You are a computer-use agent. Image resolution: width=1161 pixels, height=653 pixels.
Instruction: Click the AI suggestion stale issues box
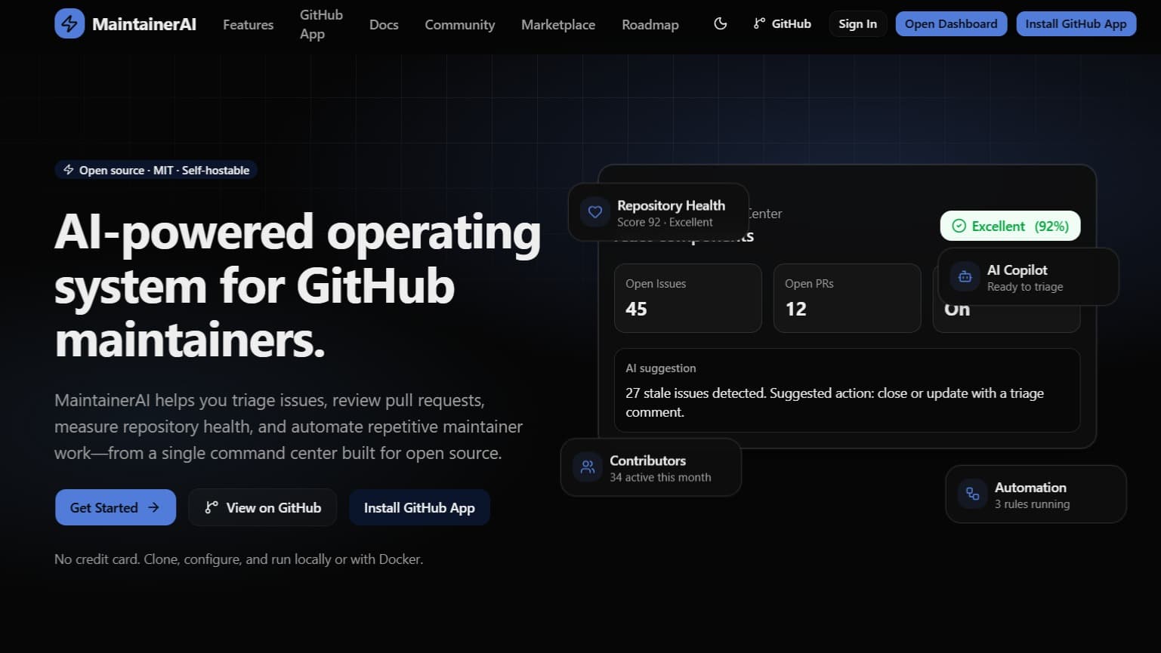(x=848, y=390)
